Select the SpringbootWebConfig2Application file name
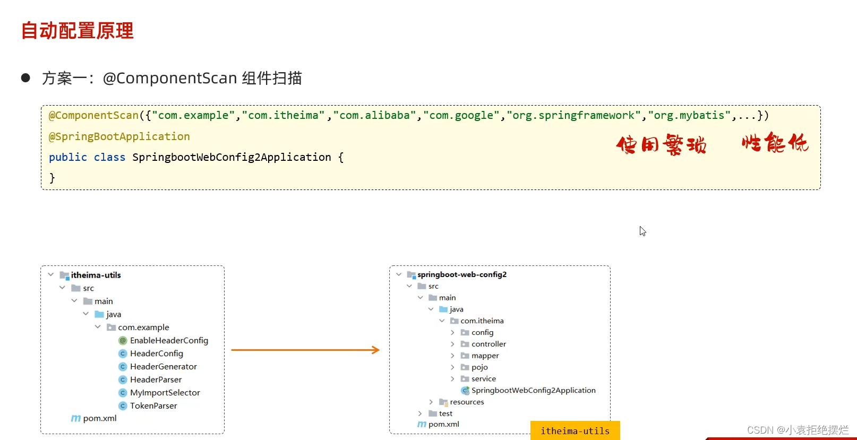Viewport: 857px width, 440px height. coord(534,391)
